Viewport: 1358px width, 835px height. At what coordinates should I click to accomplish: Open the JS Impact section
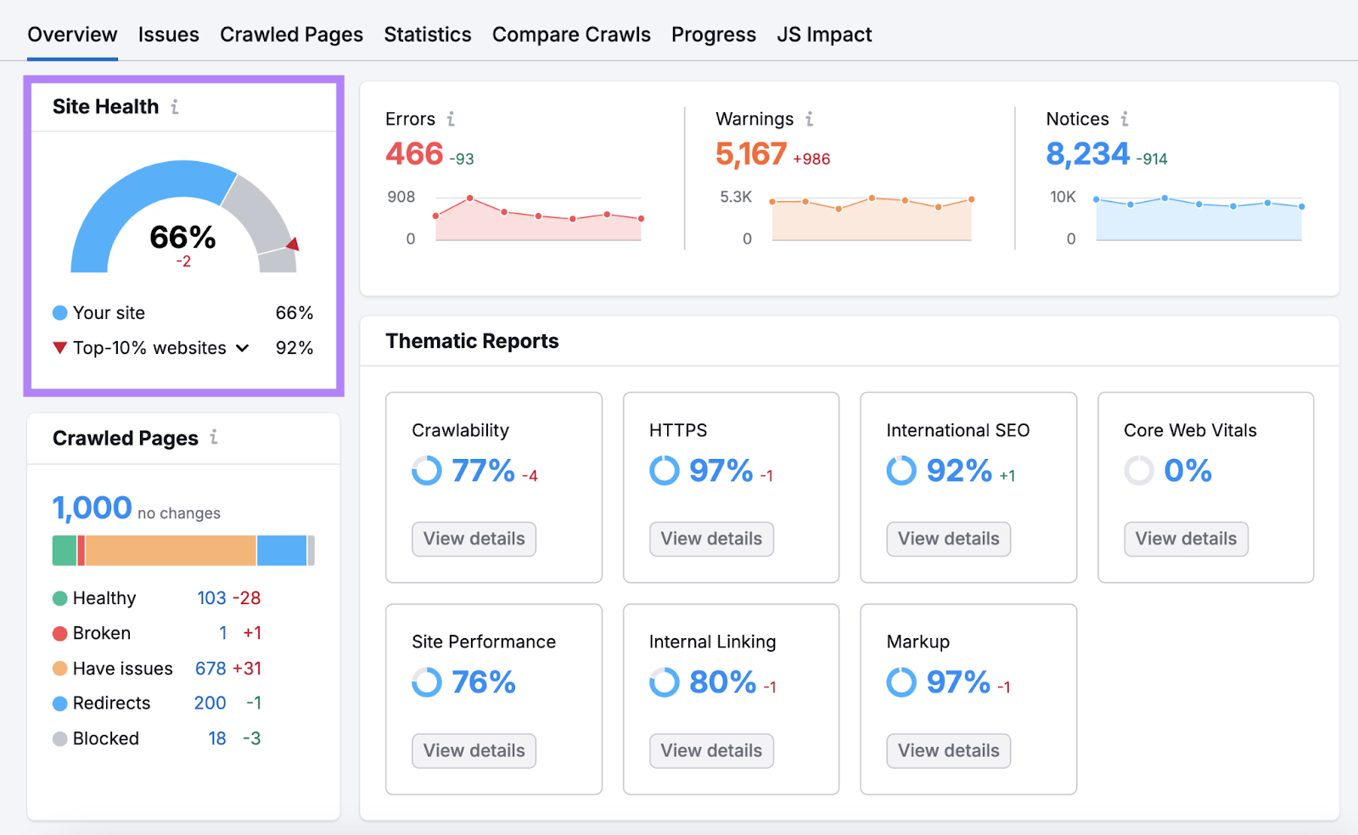click(x=823, y=34)
